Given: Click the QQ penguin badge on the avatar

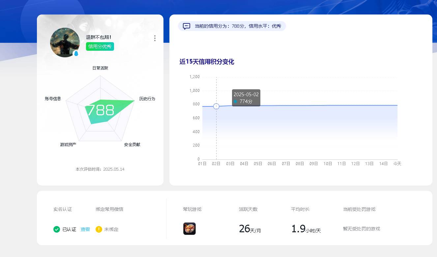Looking at the screenshot, I should (76, 54).
